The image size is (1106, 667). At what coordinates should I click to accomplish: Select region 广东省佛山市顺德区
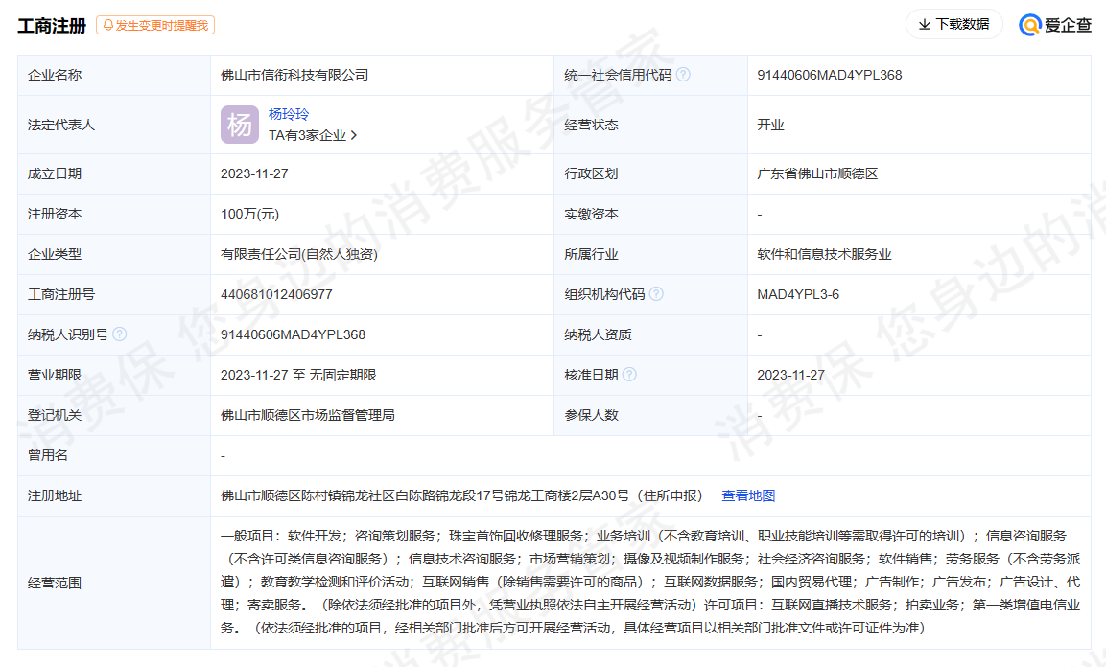[817, 173]
